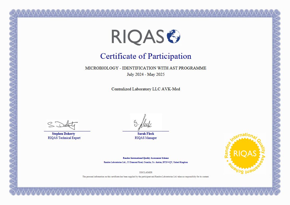The image size is (290, 205).
Task: Select the July 2024 - May 2025 date range
Action: coord(146,74)
